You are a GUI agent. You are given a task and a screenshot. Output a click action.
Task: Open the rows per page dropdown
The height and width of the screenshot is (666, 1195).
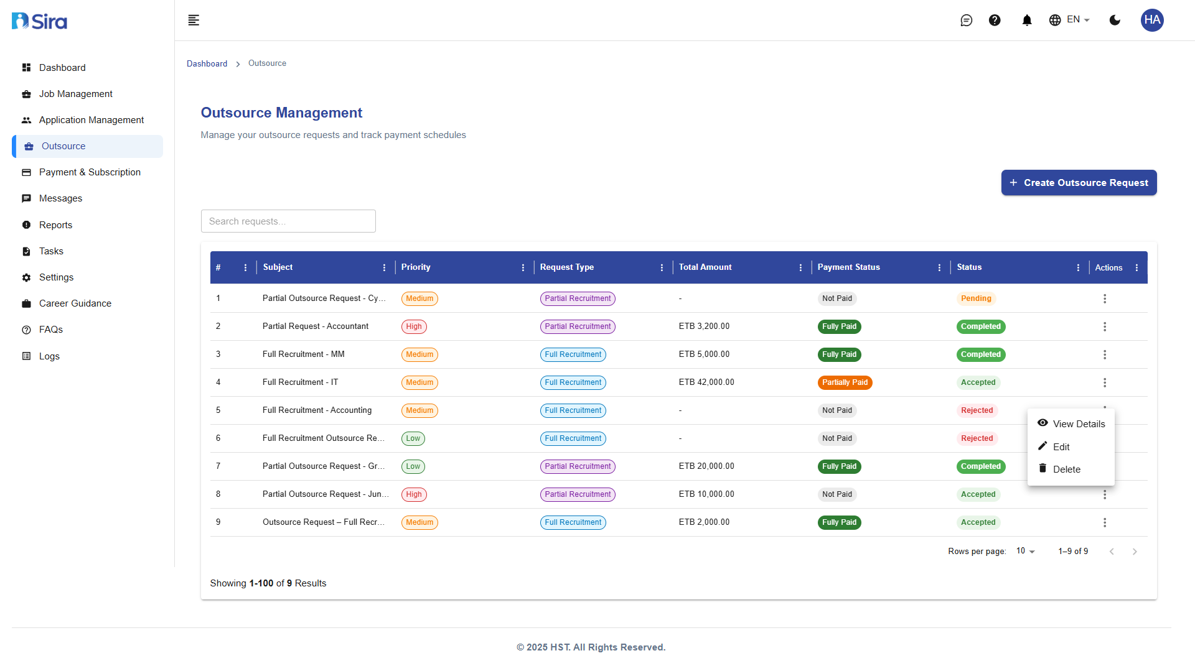1025,552
